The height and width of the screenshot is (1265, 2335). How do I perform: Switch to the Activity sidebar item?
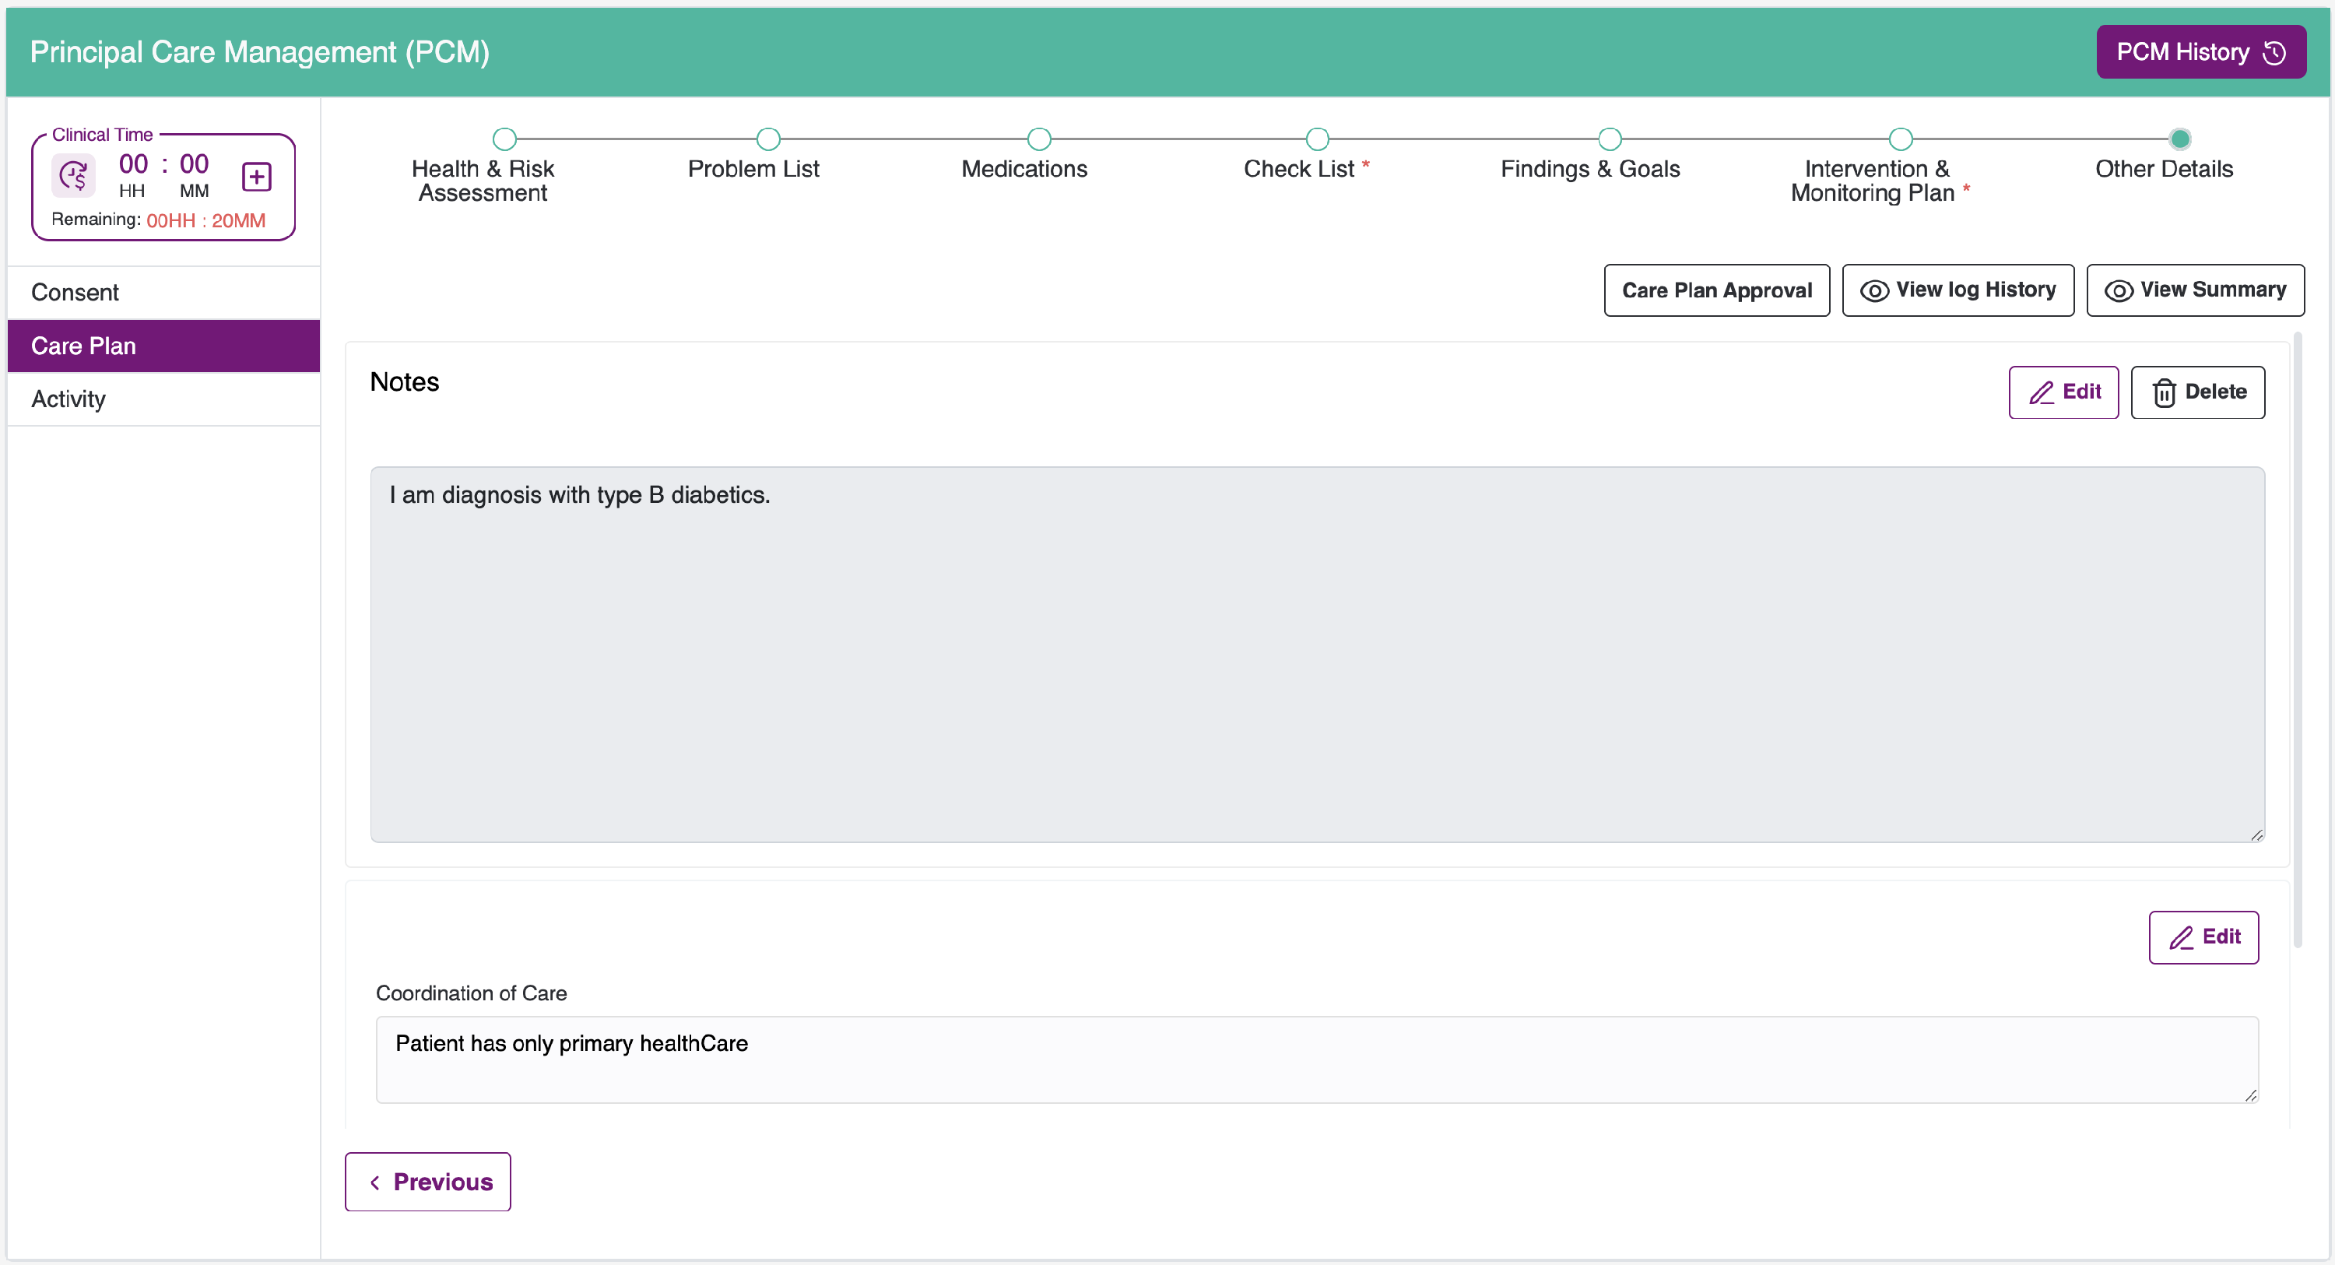69,399
